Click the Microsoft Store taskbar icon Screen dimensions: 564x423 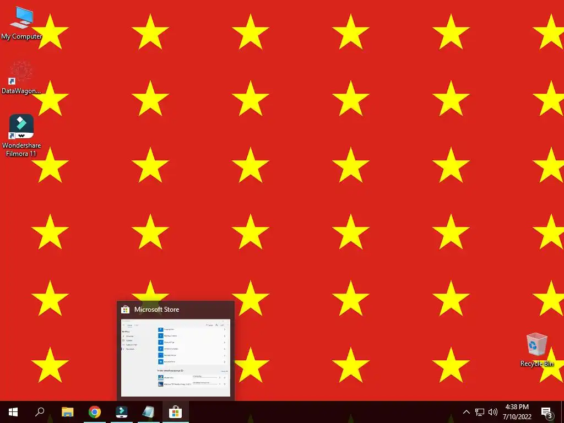[x=176, y=412]
